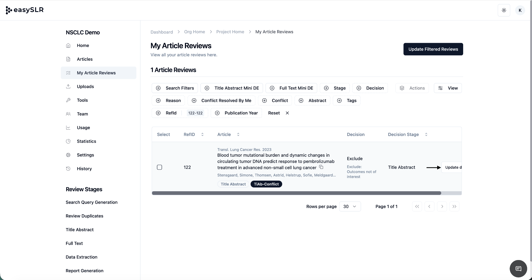Click the copy icon beside article title

321,167
